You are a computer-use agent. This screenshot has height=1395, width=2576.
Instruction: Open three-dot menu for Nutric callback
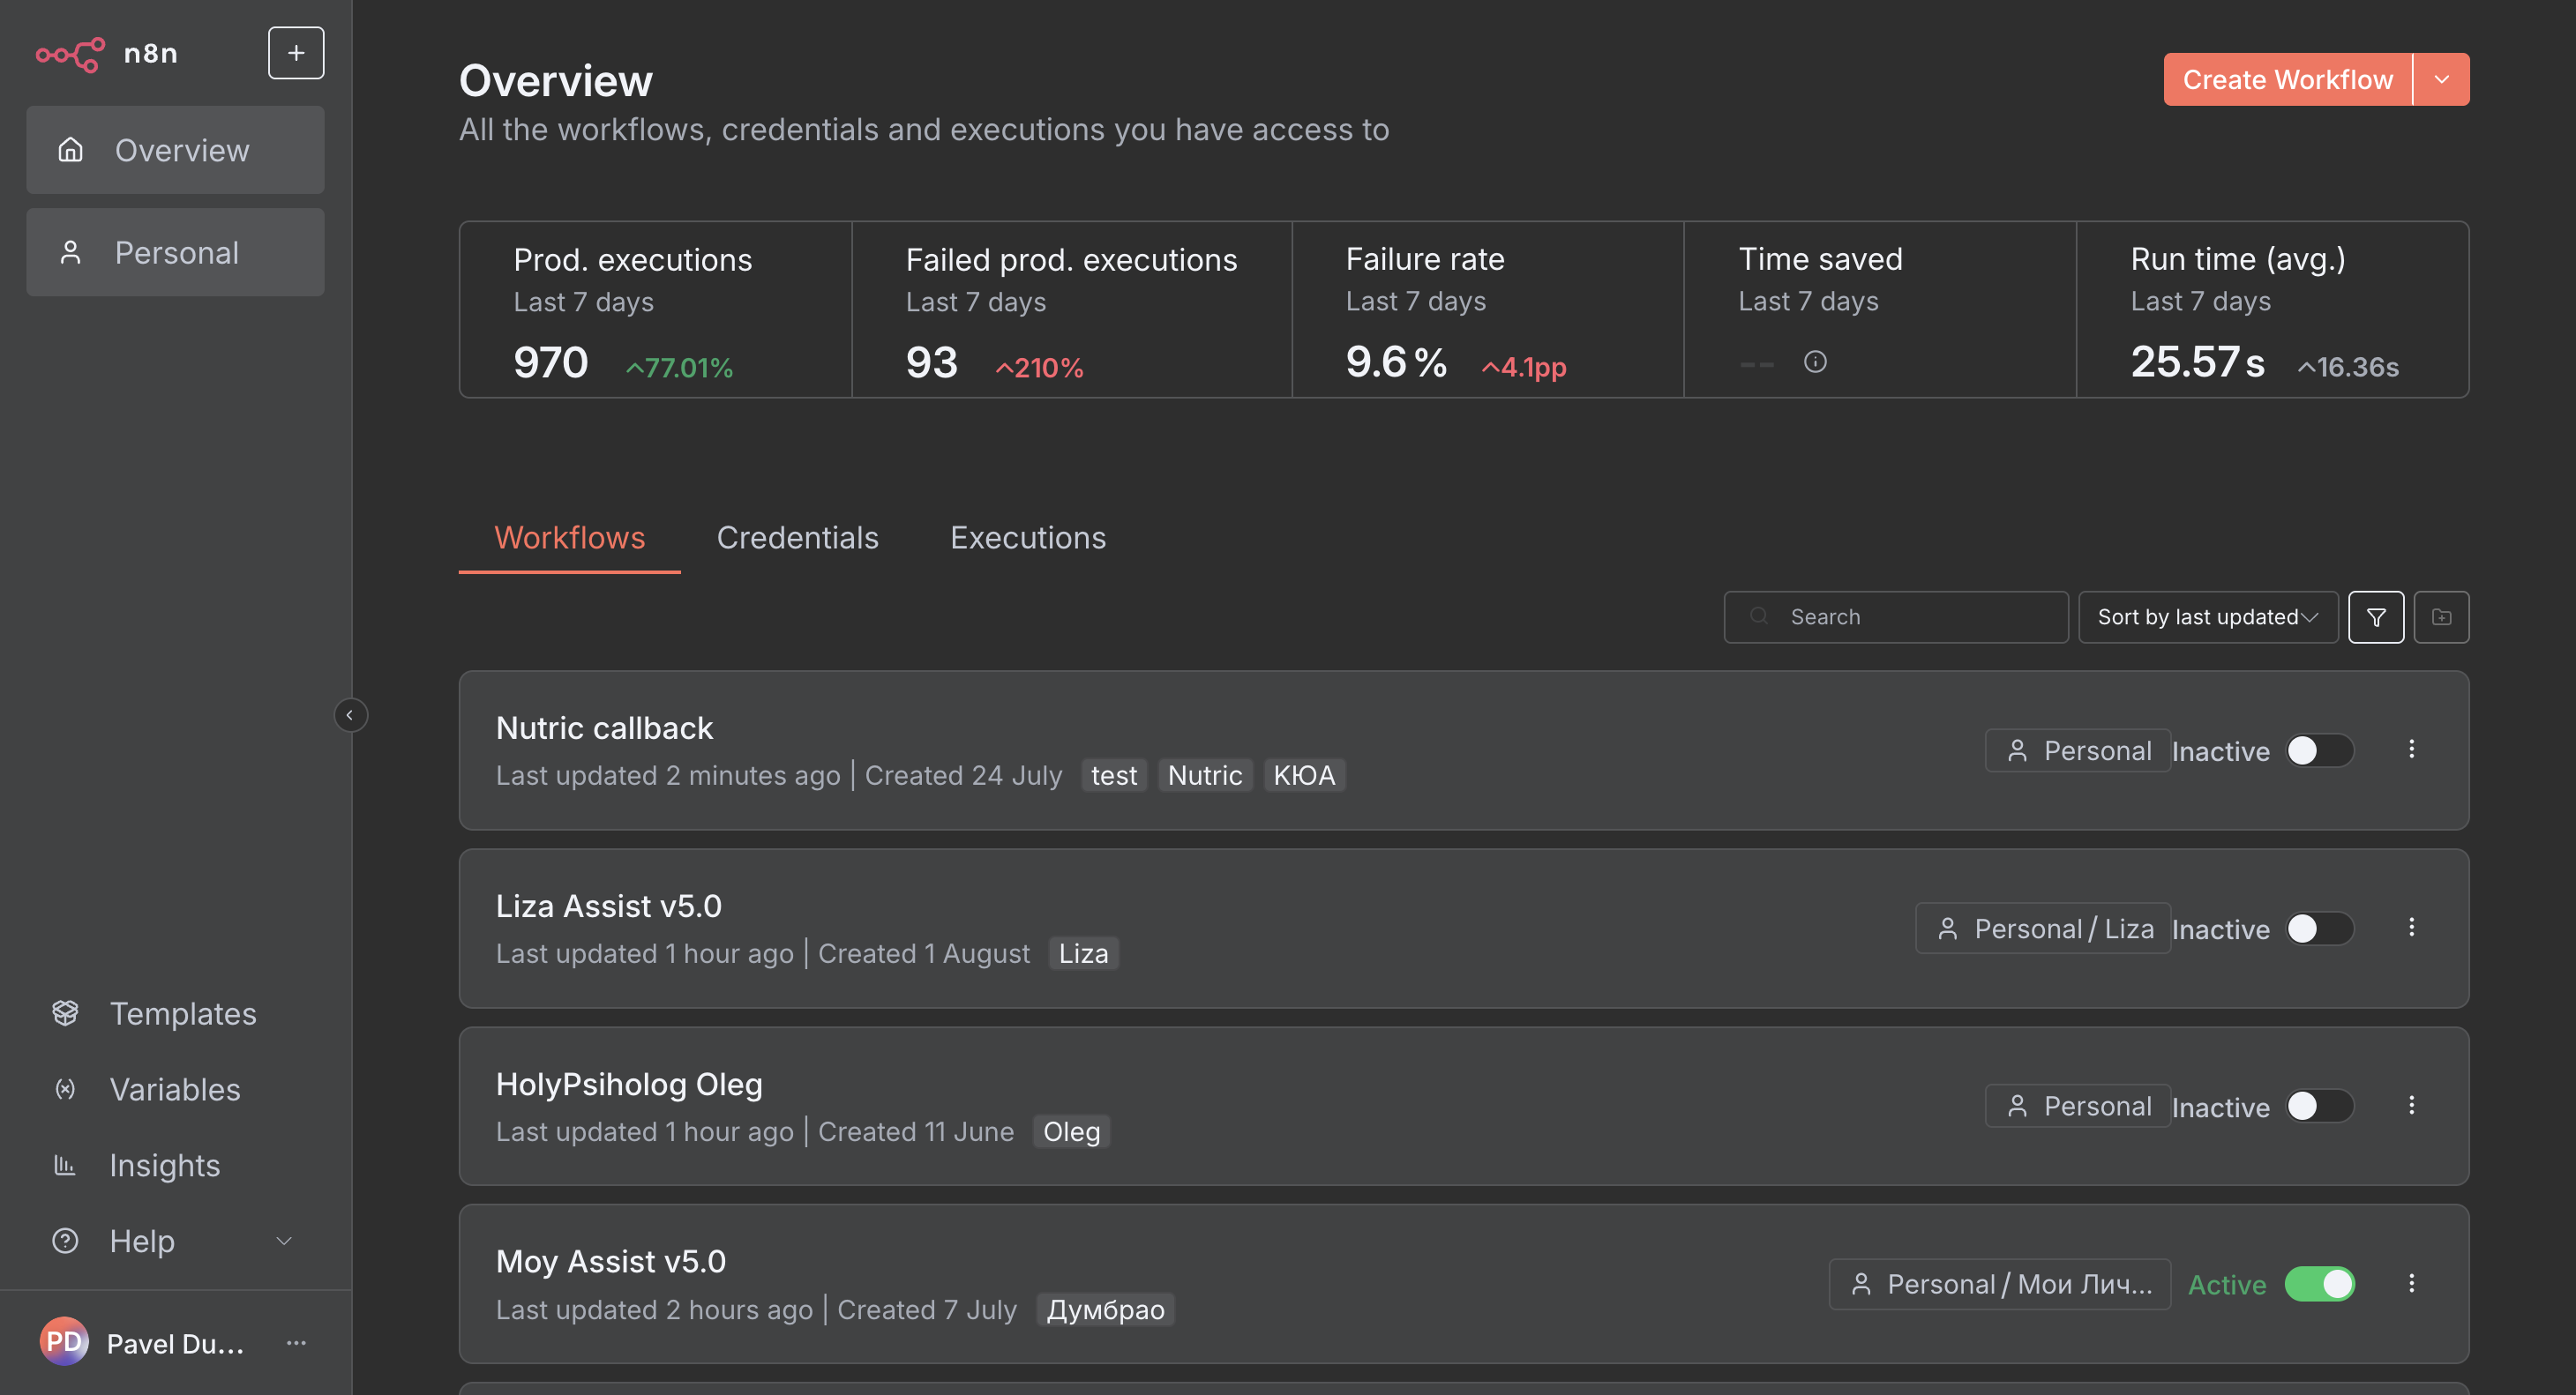[2411, 750]
